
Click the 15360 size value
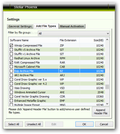click(x=100, y=96)
